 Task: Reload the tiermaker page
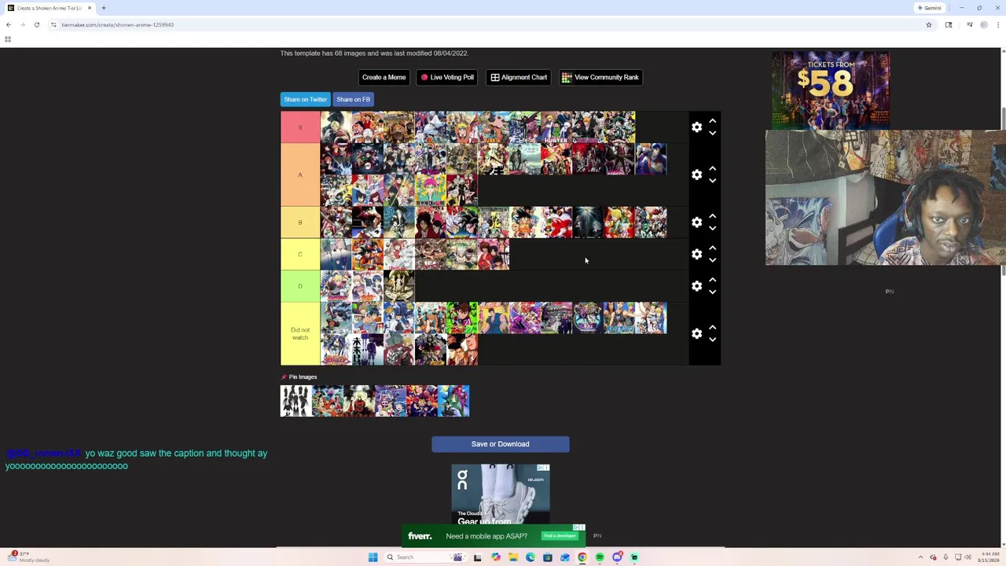tap(36, 24)
